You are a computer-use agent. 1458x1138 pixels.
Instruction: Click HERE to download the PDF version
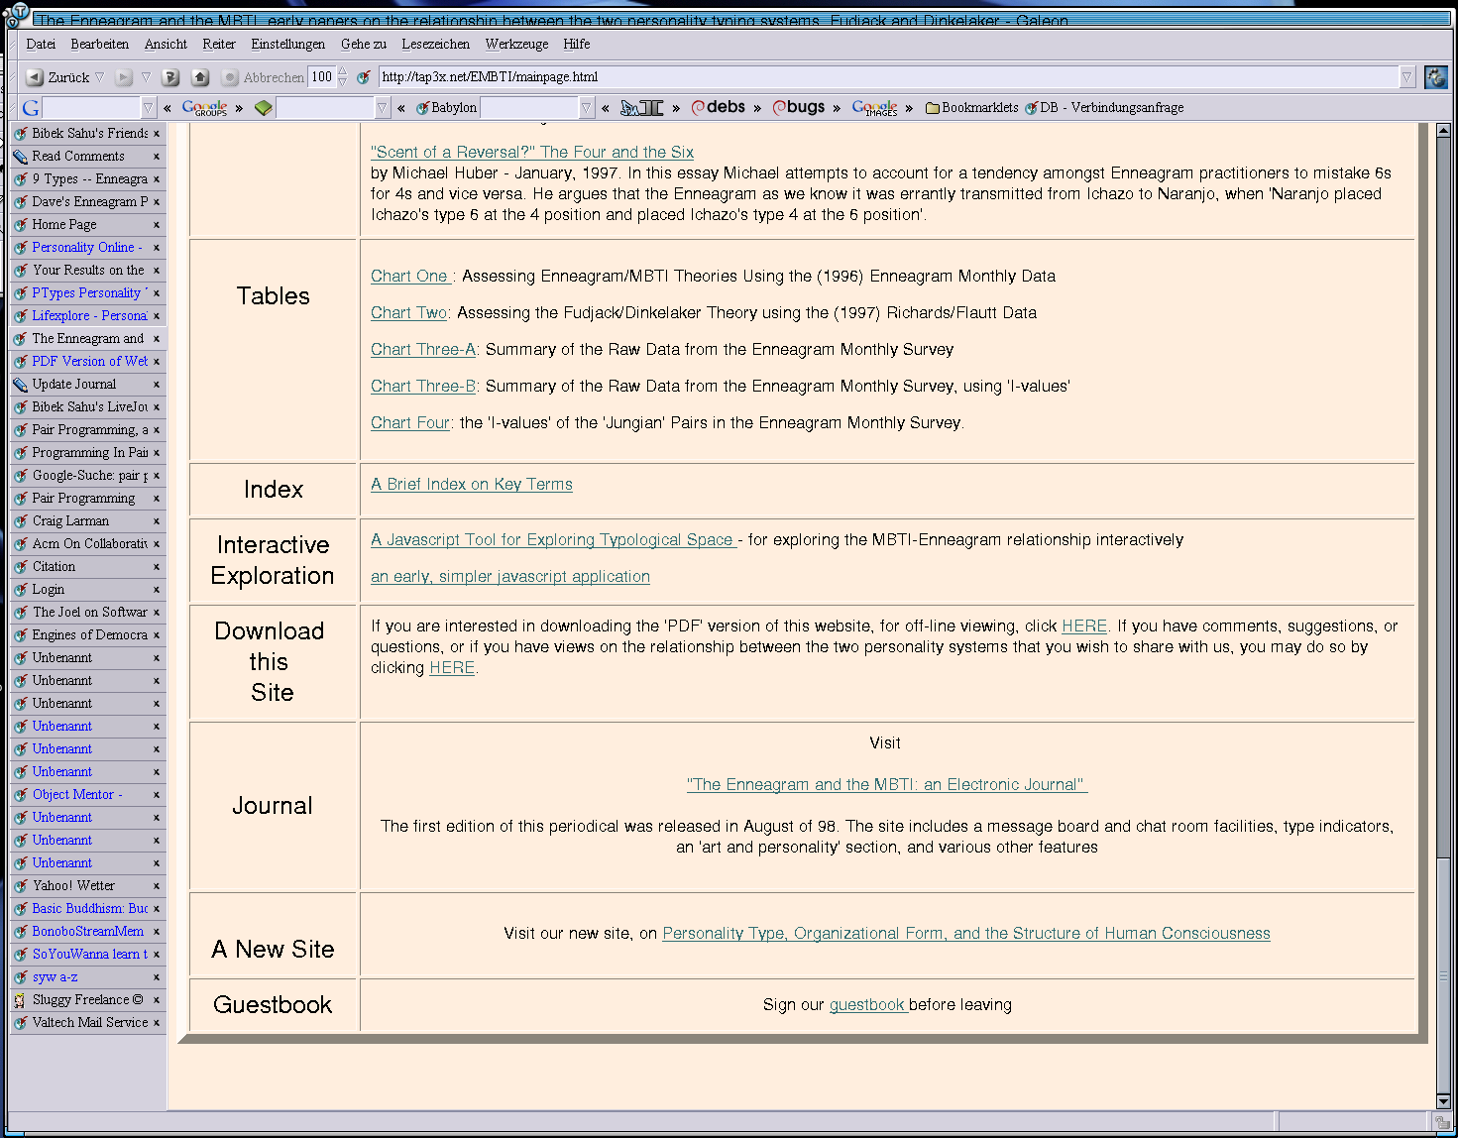(x=1084, y=626)
